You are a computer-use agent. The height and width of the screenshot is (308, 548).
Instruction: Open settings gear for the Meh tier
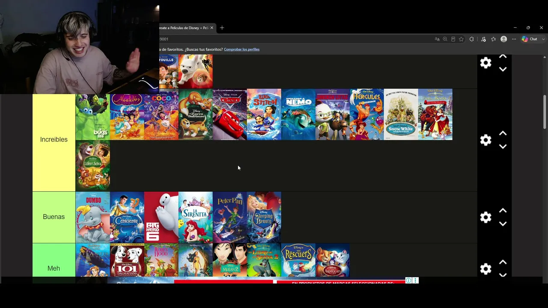tap(485, 269)
